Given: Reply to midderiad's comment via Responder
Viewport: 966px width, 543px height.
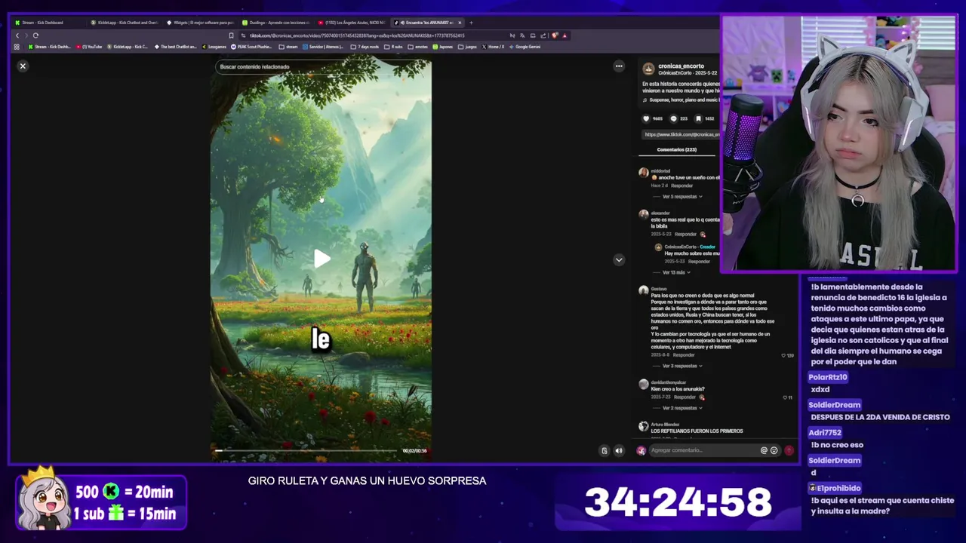Looking at the screenshot, I should click(x=681, y=186).
